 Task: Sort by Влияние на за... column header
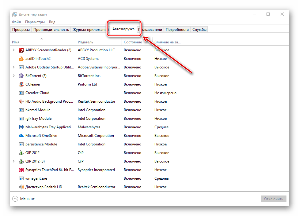click(168, 42)
